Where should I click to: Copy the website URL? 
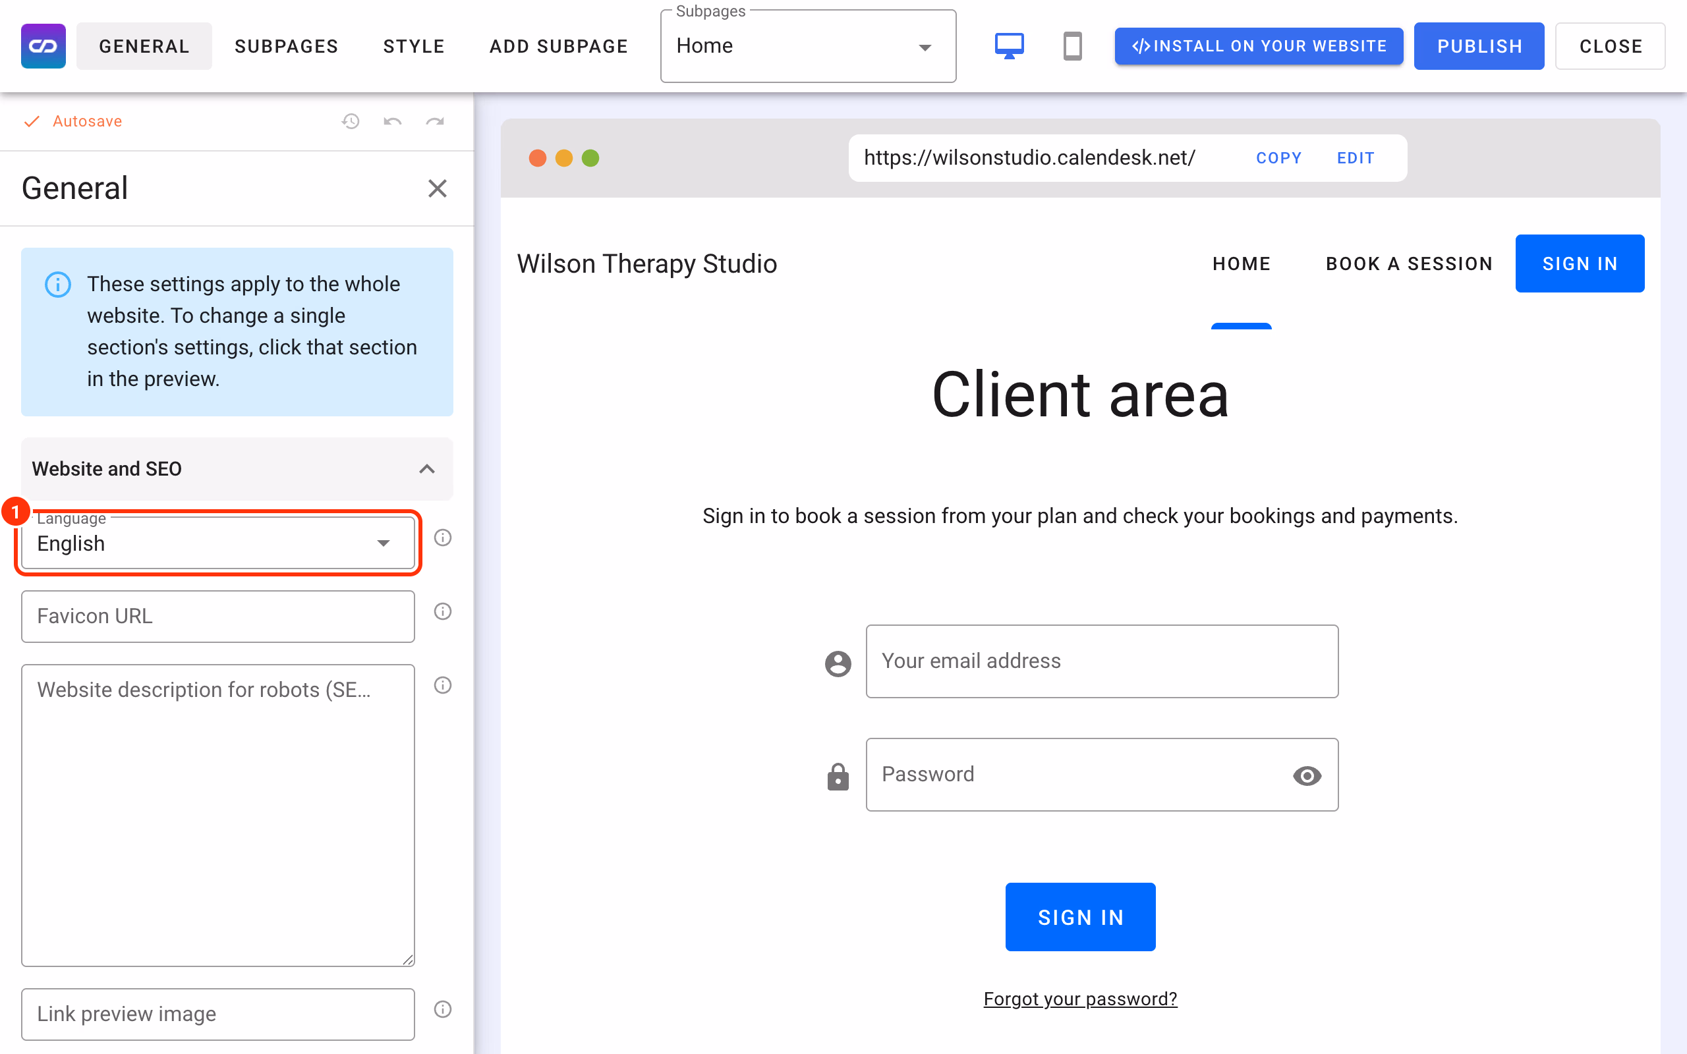[1278, 158]
